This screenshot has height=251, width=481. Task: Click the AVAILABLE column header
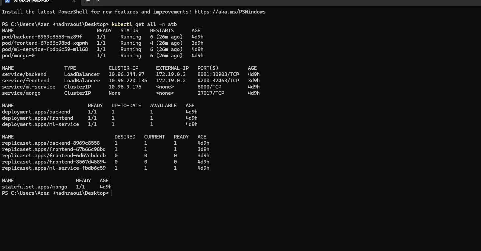pyautogui.click(x=163, y=106)
